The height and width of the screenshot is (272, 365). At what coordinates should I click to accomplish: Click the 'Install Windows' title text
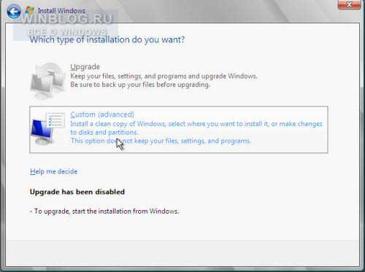[61, 11]
